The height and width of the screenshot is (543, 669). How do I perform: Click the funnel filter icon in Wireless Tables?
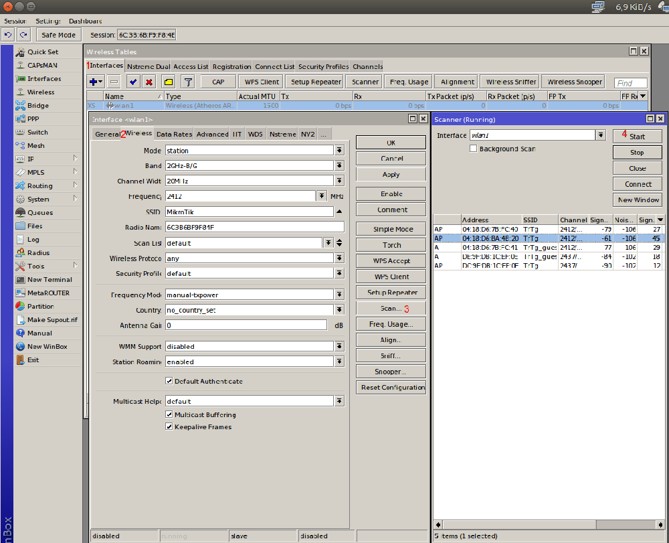[188, 82]
